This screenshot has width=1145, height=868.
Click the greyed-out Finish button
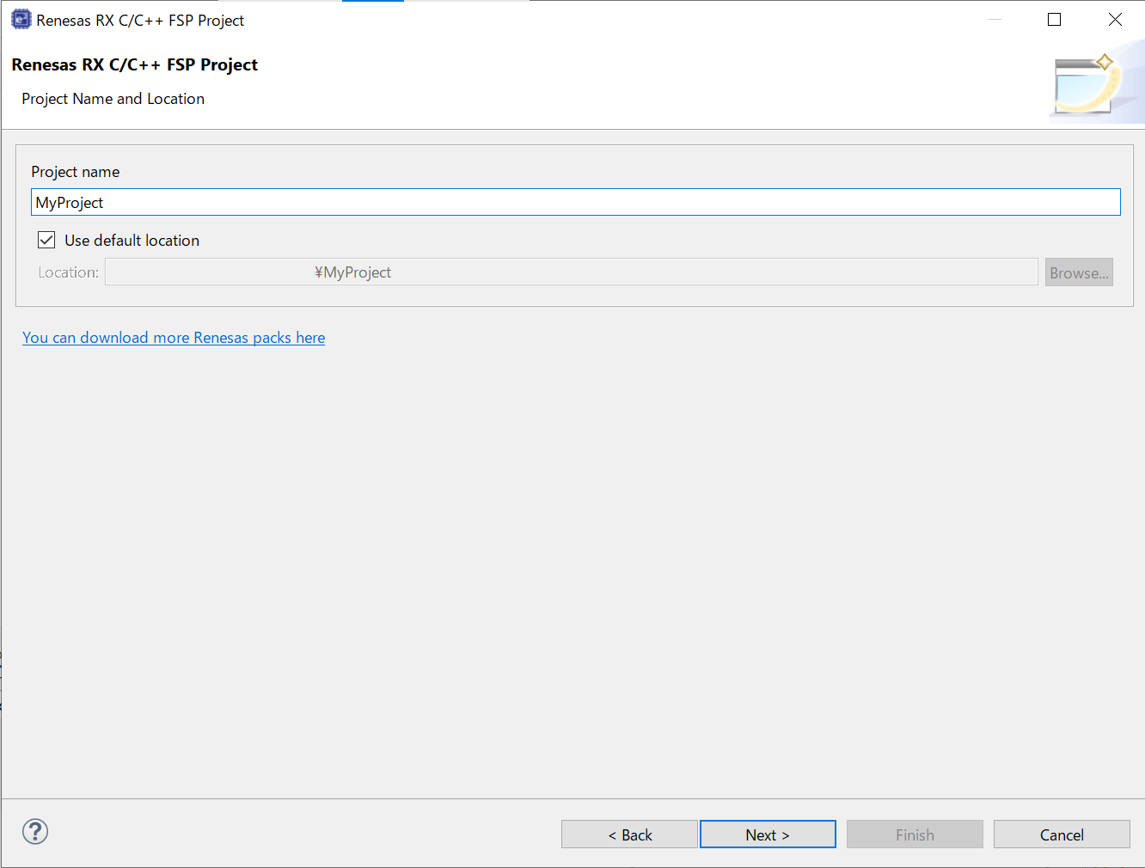(915, 834)
